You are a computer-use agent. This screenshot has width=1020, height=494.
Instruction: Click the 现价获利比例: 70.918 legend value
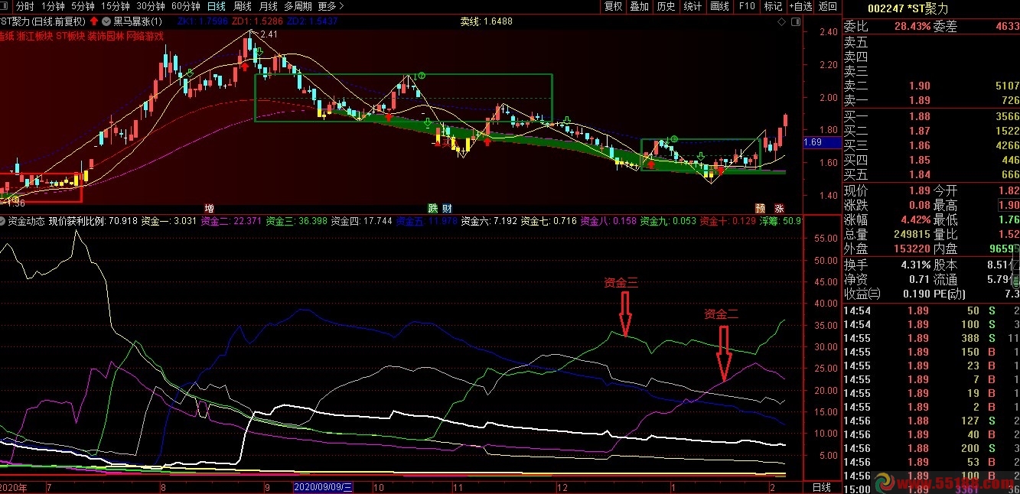93,221
